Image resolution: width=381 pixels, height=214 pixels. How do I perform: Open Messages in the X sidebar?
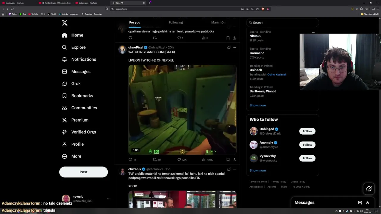[x=76, y=72]
